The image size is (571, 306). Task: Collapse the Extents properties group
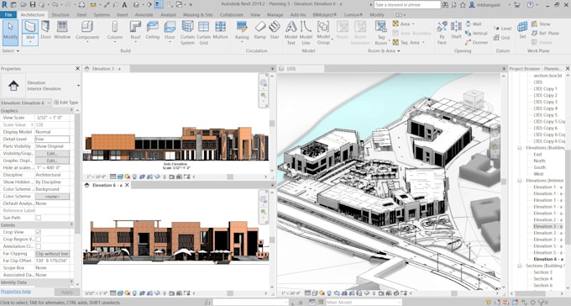pos(71,225)
